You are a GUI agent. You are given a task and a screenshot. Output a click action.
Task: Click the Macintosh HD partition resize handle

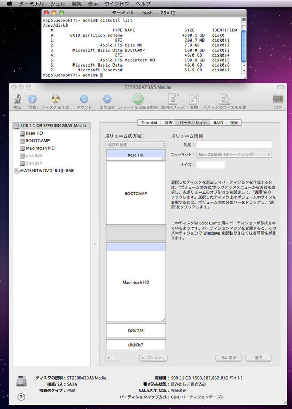pos(164,319)
